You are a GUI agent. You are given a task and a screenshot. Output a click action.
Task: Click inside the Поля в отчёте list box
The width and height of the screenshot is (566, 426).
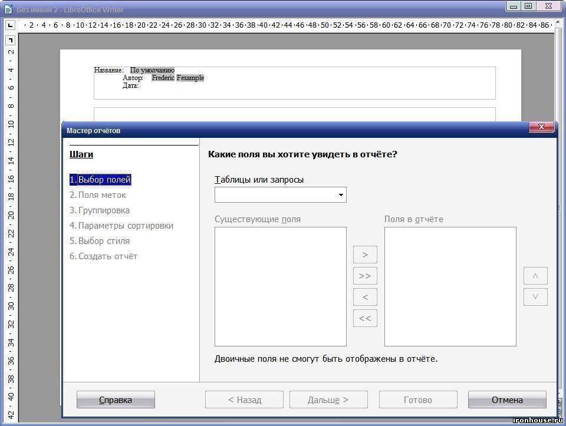click(x=450, y=286)
